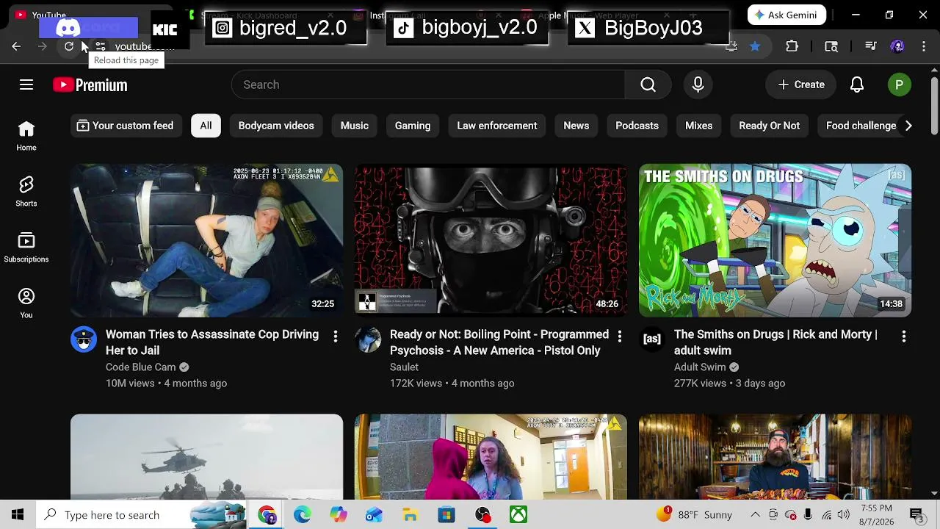Go to Home in the sidebar
The width and height of the screenshot is (940, 529).
click(x=26, y=137)
